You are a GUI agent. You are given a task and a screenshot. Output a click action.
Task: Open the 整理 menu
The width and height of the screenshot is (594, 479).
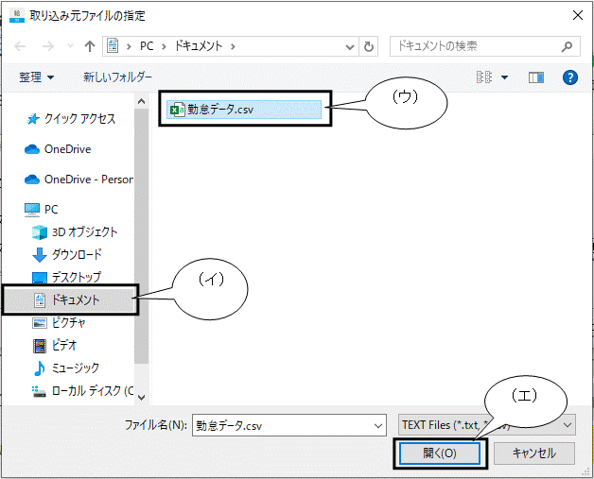pos(36,77)
